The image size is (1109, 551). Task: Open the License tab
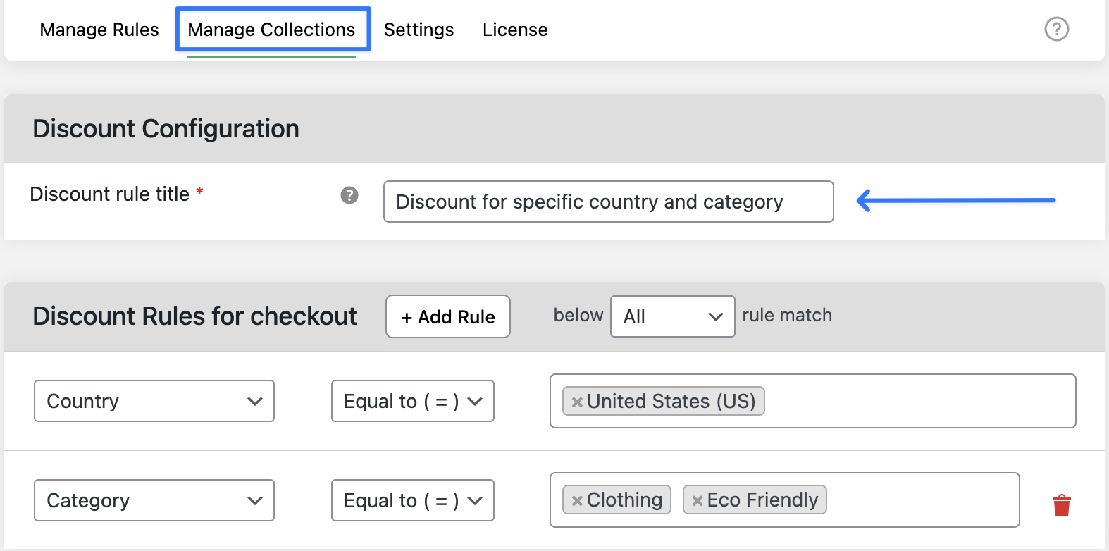(x=515, y=30)
